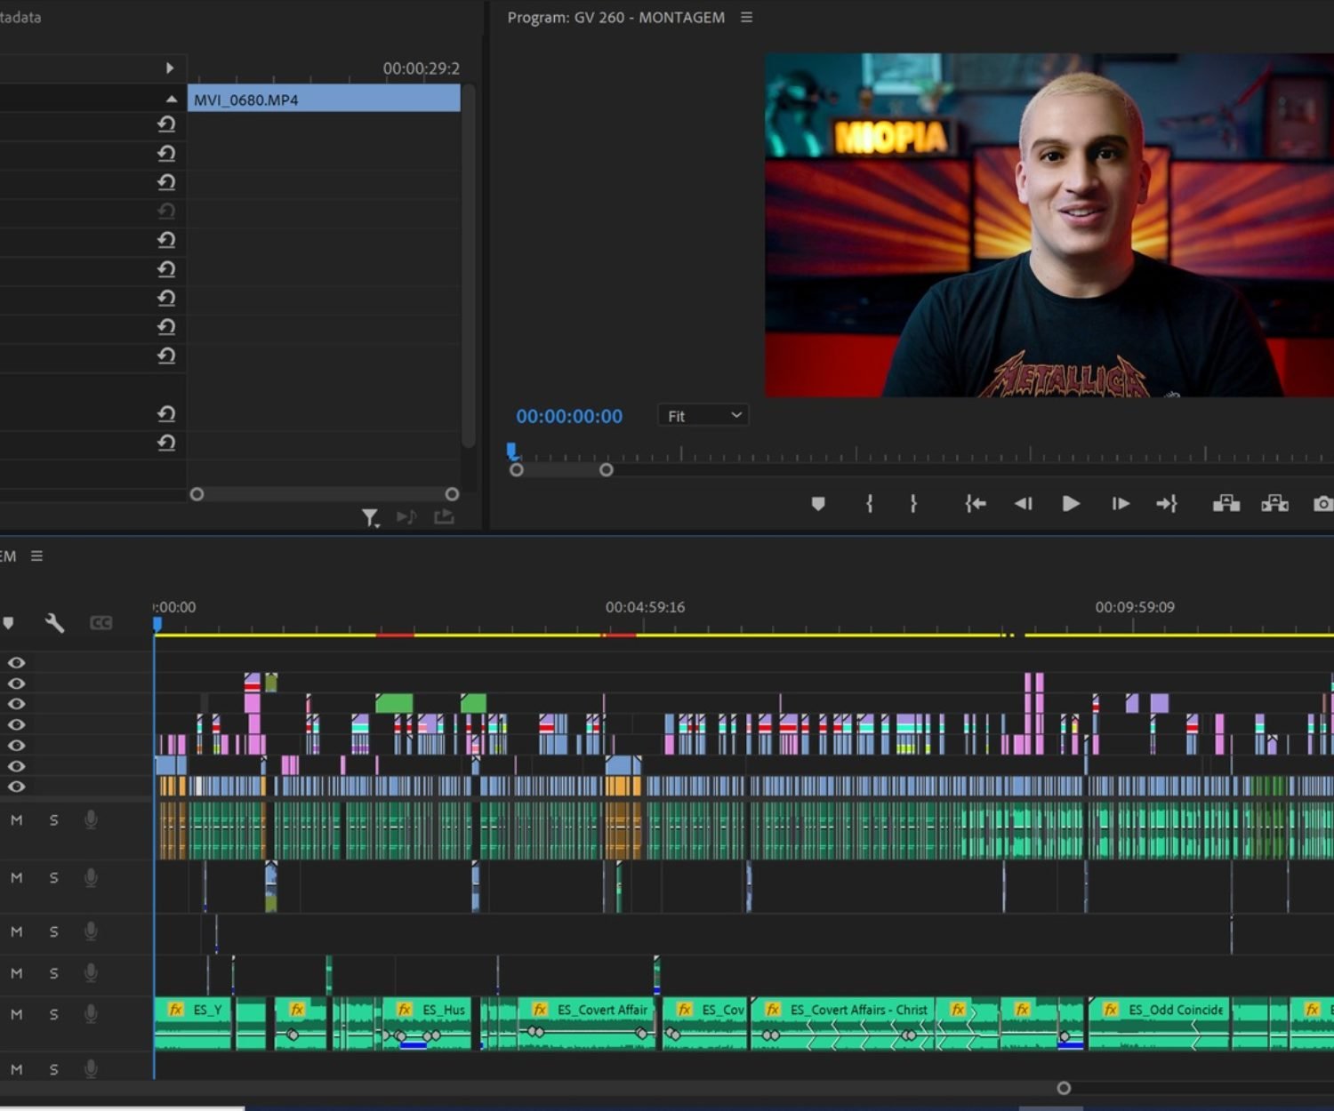Image resolution: width=1334 pixels, height=1111 pixels.
Task: Toggle visibility of the top video track
Action: coord(16,663)
